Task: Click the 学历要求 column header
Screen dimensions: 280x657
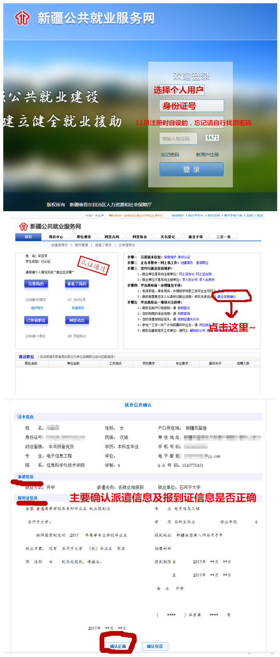Action: point(149,364)
